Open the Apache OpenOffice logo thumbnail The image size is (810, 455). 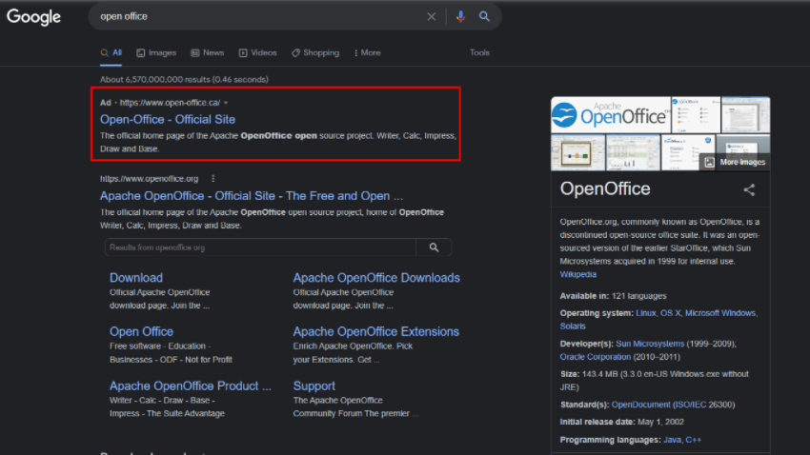point(611,114)
